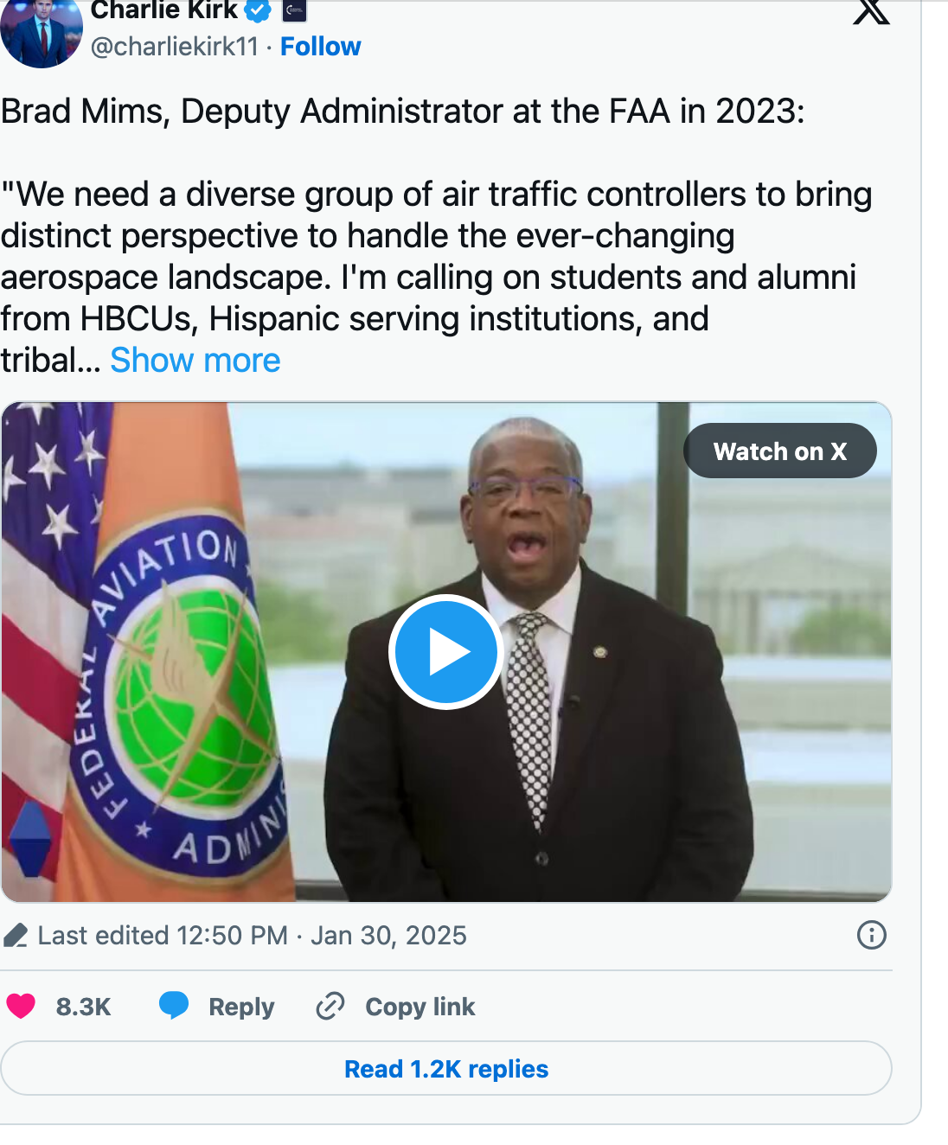Click the heart like icon
The height and width of the screenshot is (1145, 948).
[x=21, y=1007]
